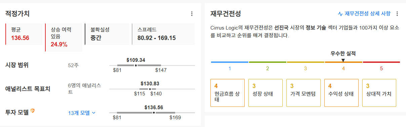406x127 pixels.
Task: Click the black triangle marker on the health scale
Action: 343,60
